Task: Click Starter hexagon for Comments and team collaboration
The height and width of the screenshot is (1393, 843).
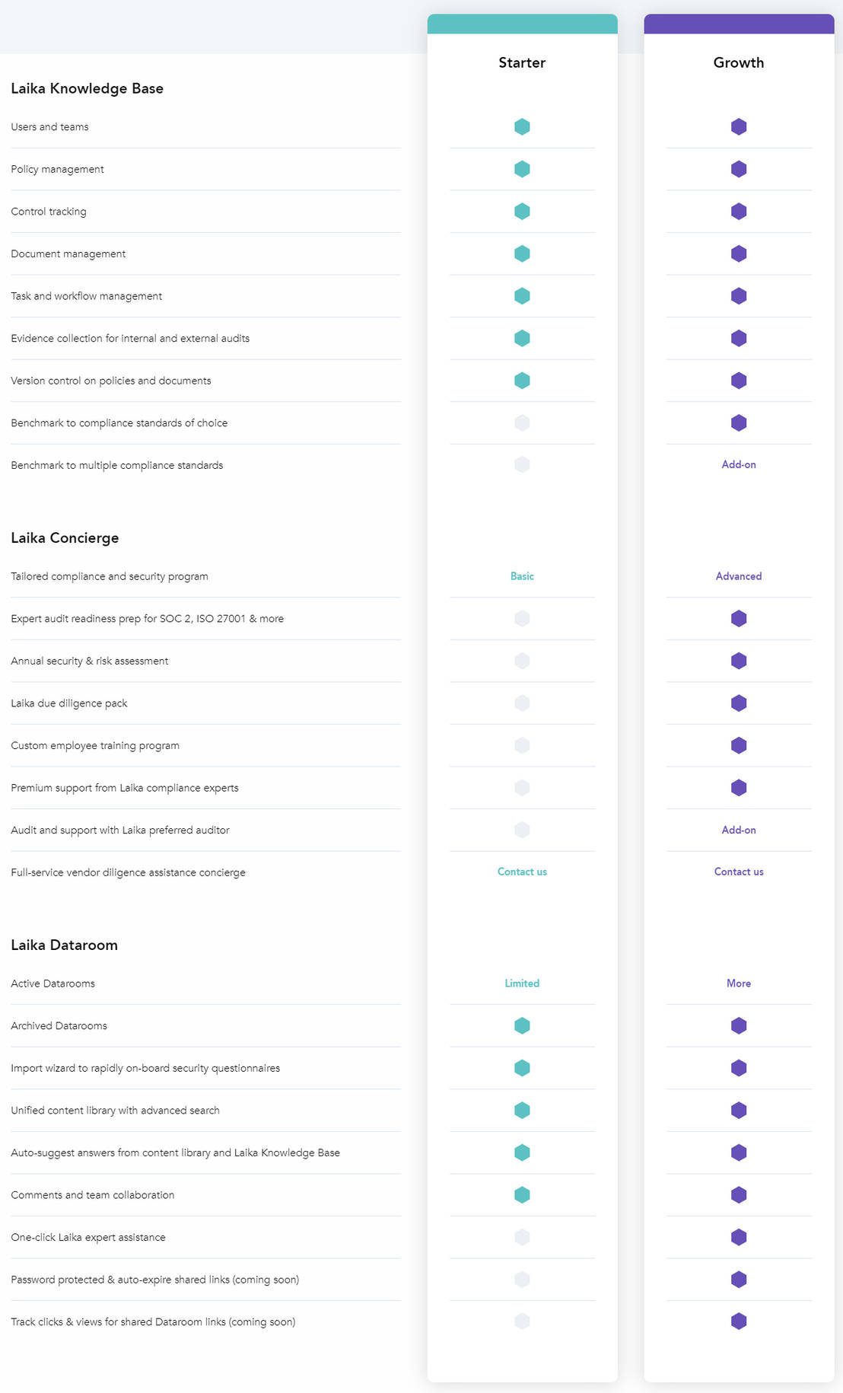Action: (522, 1195)
